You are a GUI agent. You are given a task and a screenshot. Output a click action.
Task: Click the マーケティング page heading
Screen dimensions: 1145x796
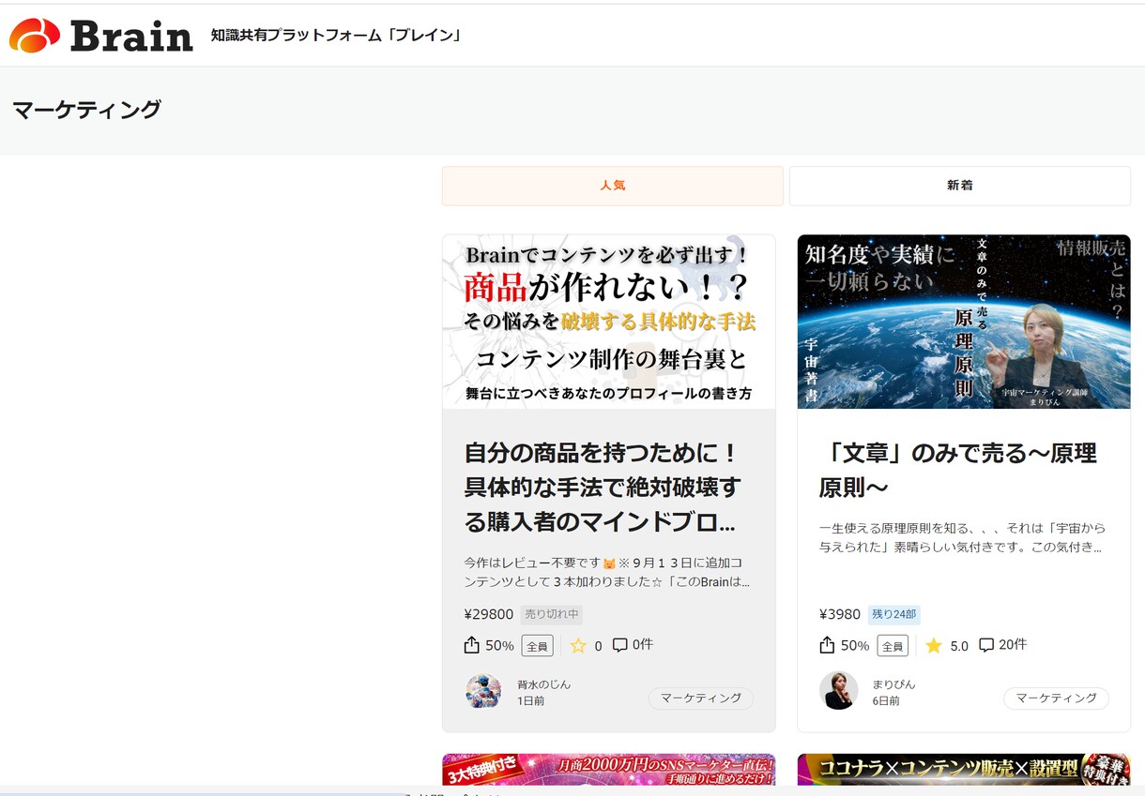86,110
